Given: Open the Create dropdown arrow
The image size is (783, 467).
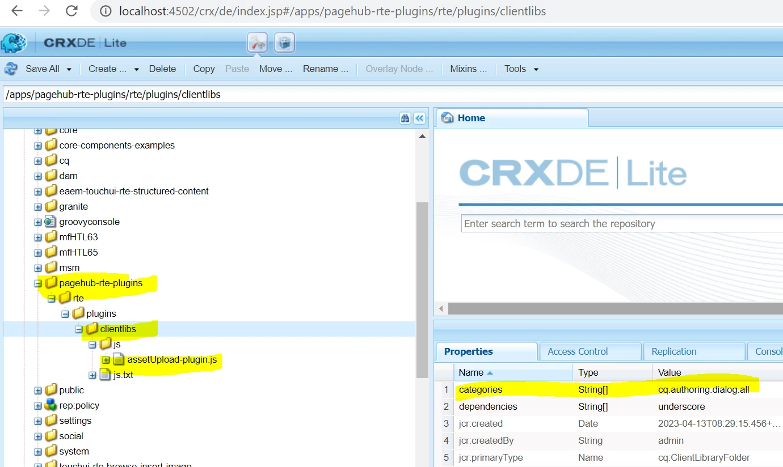Looking at the screenshot, I should (x=137, y=69).
